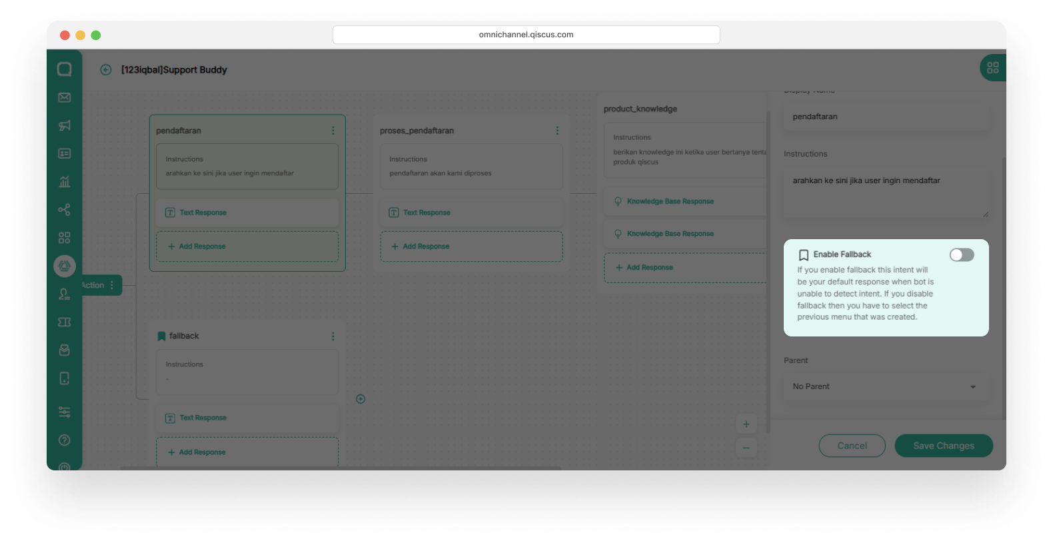The image size is (1053, 543).
Task: Expand the Parent dropdown showing No Parent
Action: 885,386
